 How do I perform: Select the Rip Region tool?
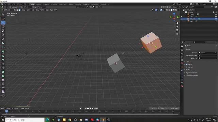click(3, 96)
